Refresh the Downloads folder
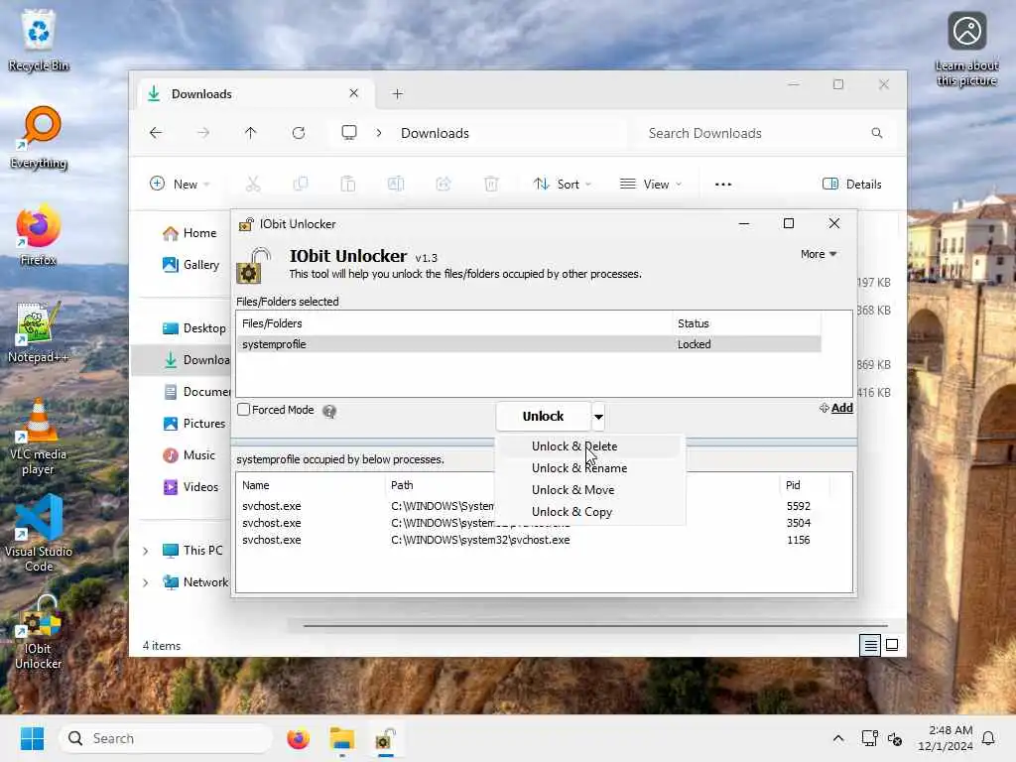Screen dimensions: 1016x762 pos(298,133)
